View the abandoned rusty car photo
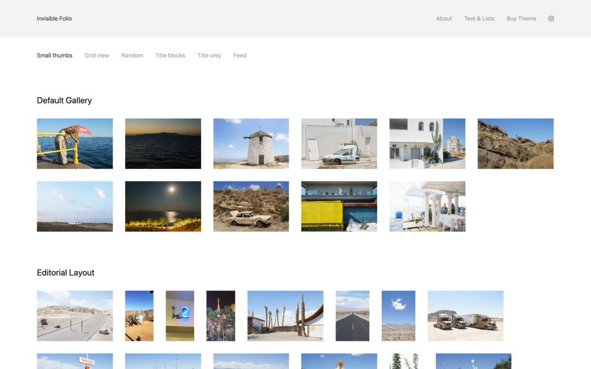The width and height of the screenshot is (591, 369). point(251,206)
